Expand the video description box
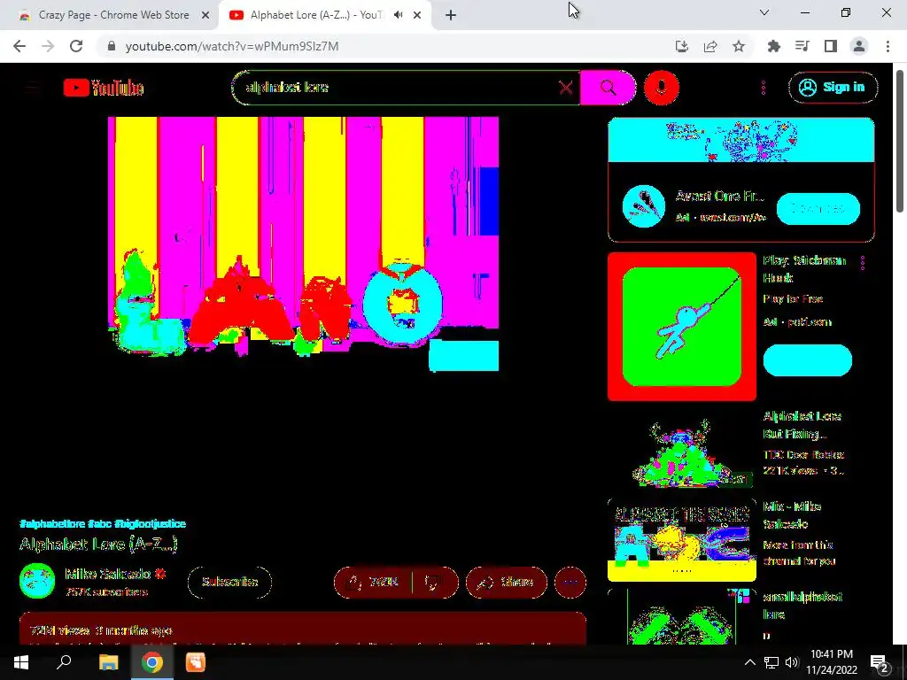Viewport: 907px width, 680px height. click(303, 629)
